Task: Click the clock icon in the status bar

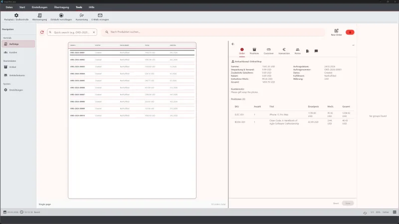Action: [21, 212]
